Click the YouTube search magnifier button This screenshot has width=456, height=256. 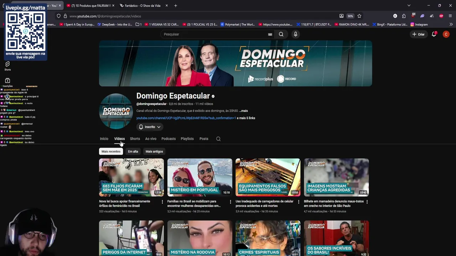tap(281, 34)
